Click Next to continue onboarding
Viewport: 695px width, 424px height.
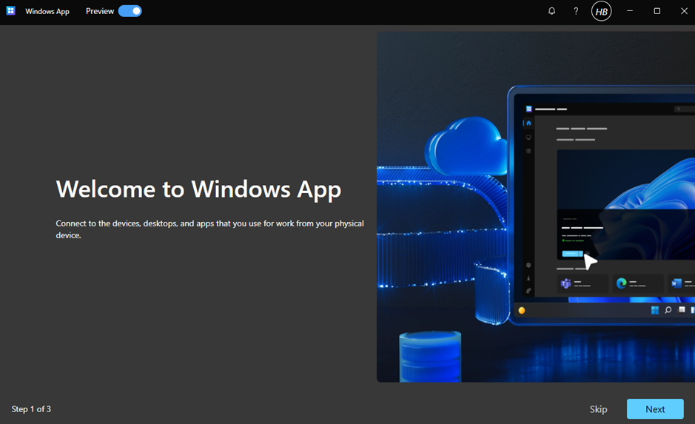[655, 409]
